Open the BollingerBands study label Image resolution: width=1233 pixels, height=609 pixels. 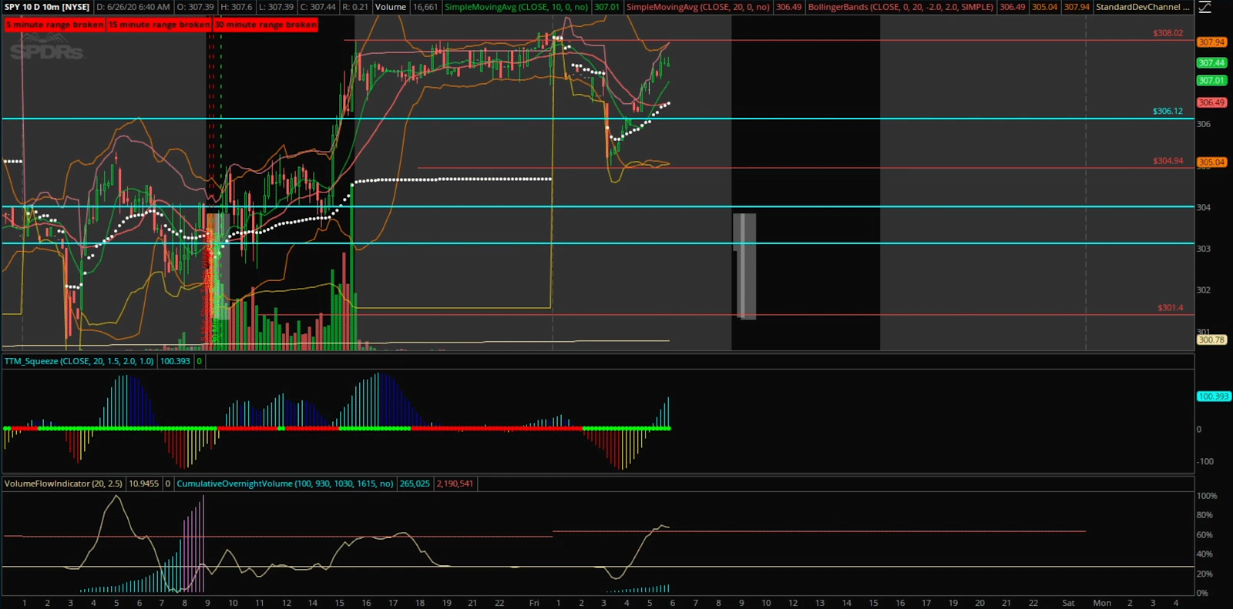[x=901, y=7]
